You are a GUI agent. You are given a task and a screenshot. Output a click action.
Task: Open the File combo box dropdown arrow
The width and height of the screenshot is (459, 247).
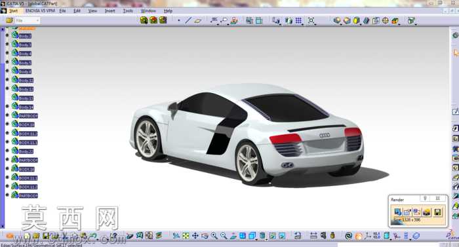[37, 20]
